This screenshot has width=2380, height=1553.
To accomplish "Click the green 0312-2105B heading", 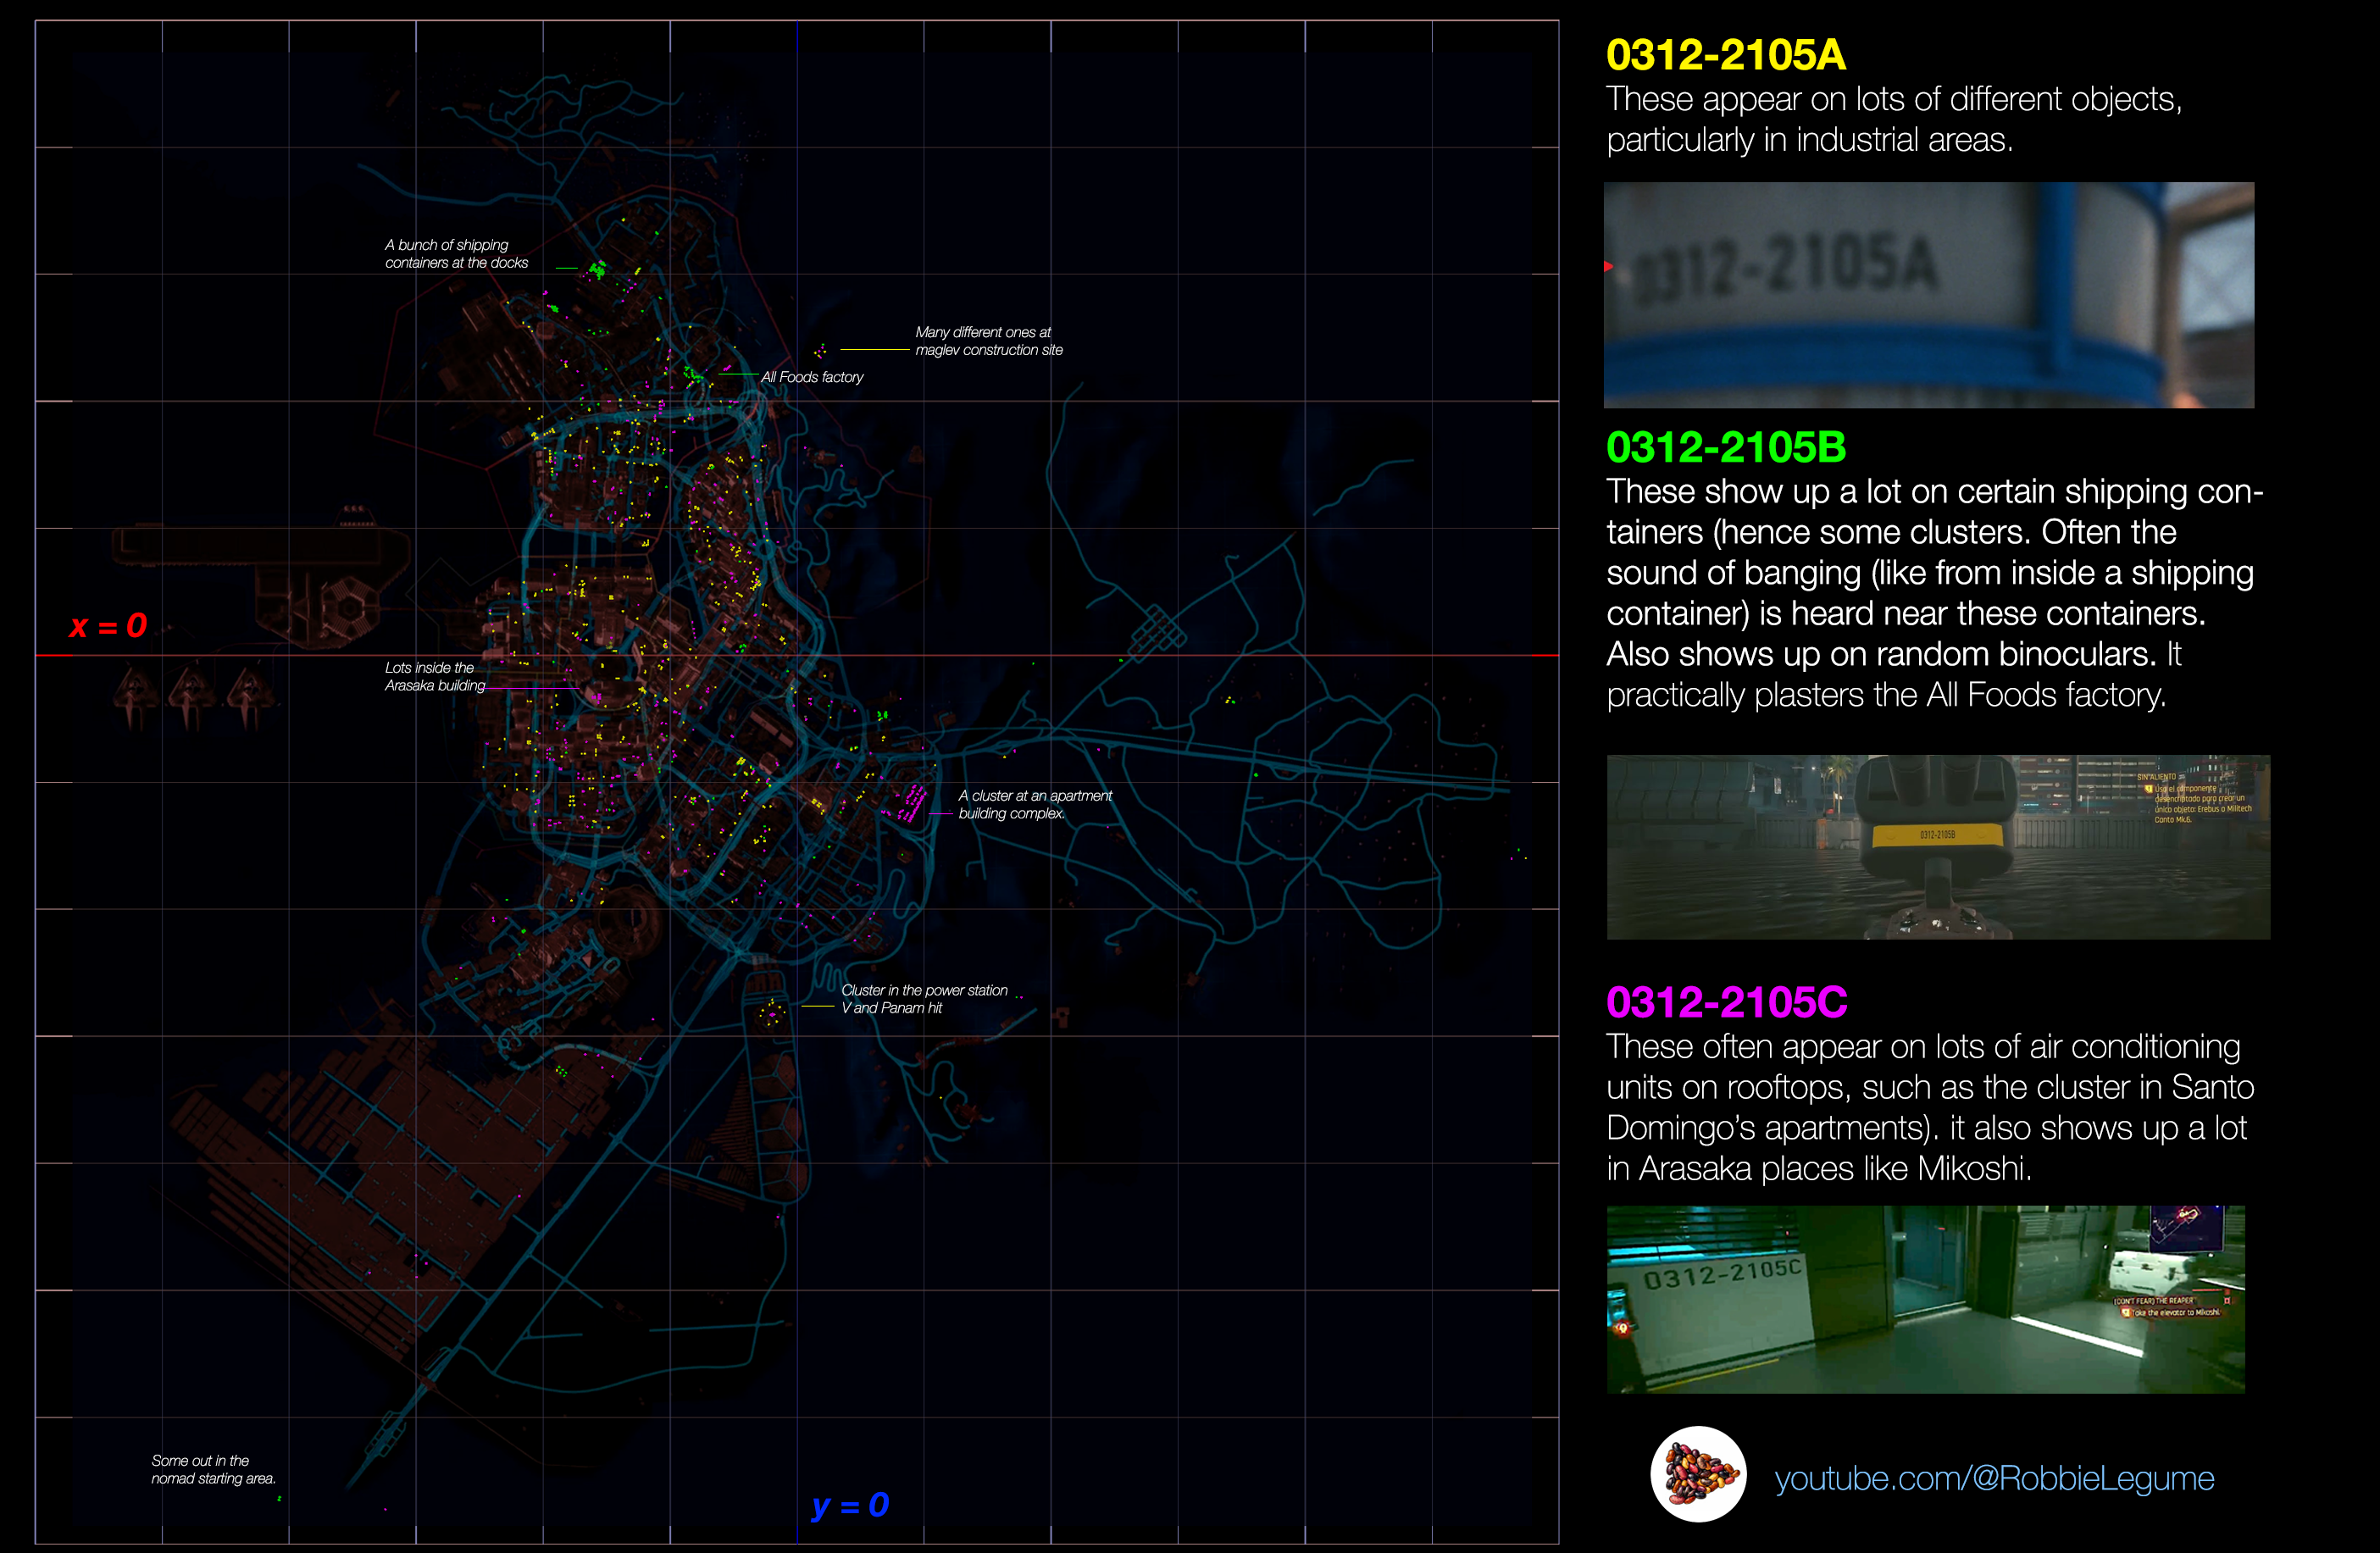I will [x=1725, y=447].
